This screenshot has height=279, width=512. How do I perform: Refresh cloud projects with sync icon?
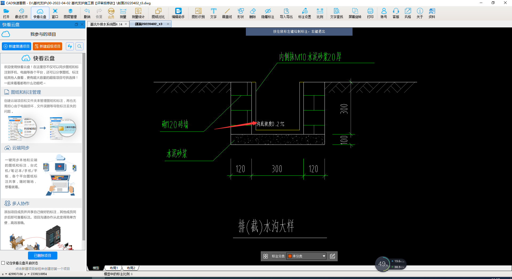point(70,46)
